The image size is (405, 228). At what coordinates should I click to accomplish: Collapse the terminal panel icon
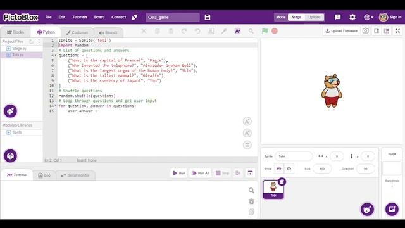(250, 173)
